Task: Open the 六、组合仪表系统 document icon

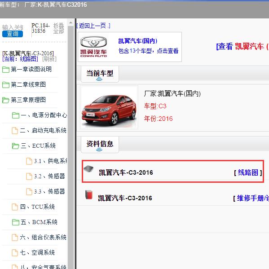Action: (15, 238)
